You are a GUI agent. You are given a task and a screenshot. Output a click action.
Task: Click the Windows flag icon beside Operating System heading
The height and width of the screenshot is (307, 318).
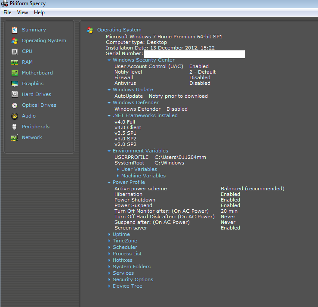click(x=90, y=30)
